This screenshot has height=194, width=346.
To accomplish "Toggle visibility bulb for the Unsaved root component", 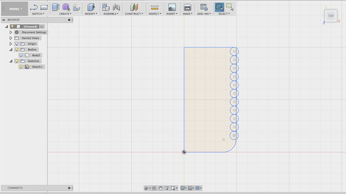I will click(x=13, y=26).
